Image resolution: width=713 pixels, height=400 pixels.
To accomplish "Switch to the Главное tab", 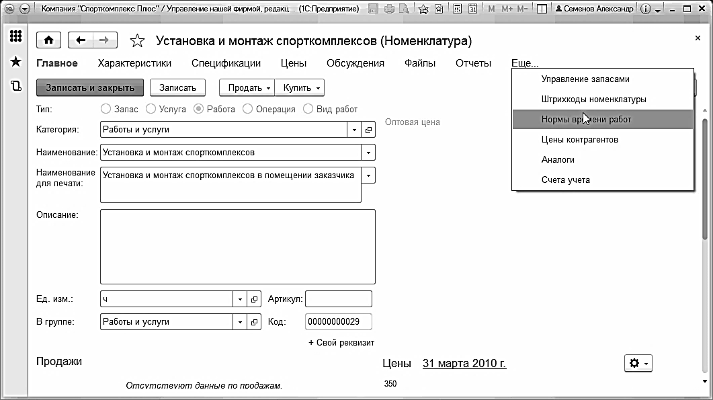I will (x=57, y=63).
